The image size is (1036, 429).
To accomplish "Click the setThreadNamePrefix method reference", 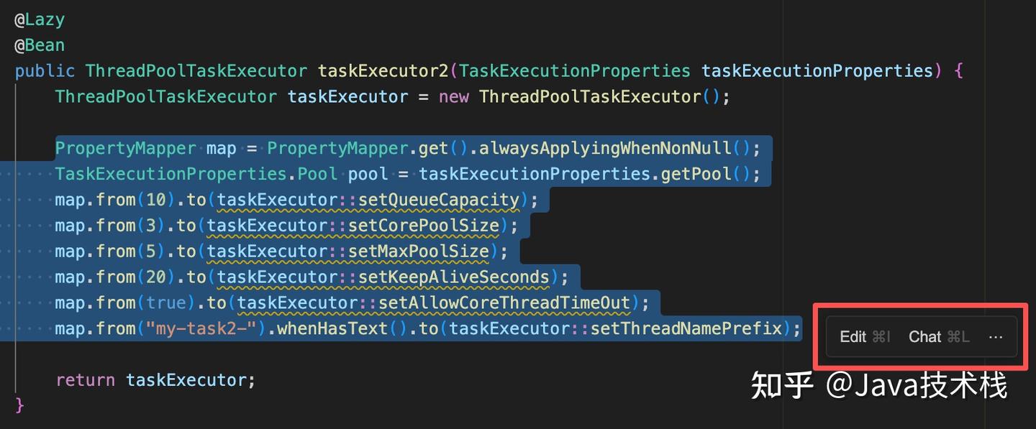I will point(686,329).
